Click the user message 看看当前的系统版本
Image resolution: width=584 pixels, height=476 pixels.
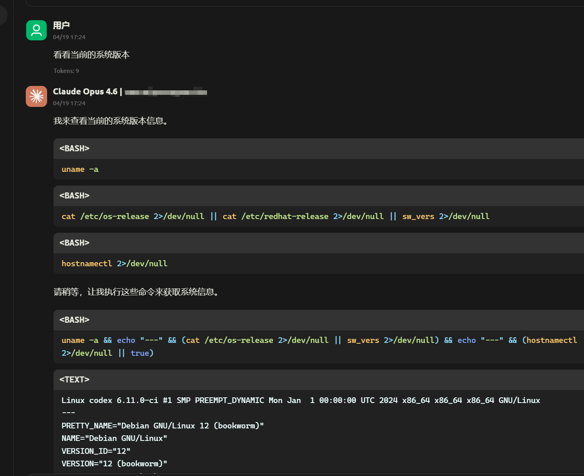pyautogui.click(x=91, y=55)
